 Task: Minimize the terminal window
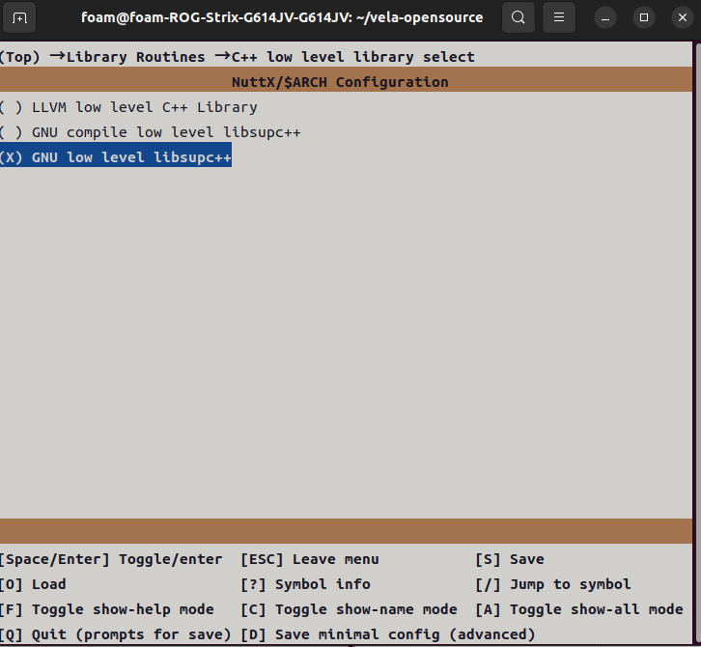(604, 18)
